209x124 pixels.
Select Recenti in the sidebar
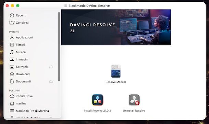21,15
